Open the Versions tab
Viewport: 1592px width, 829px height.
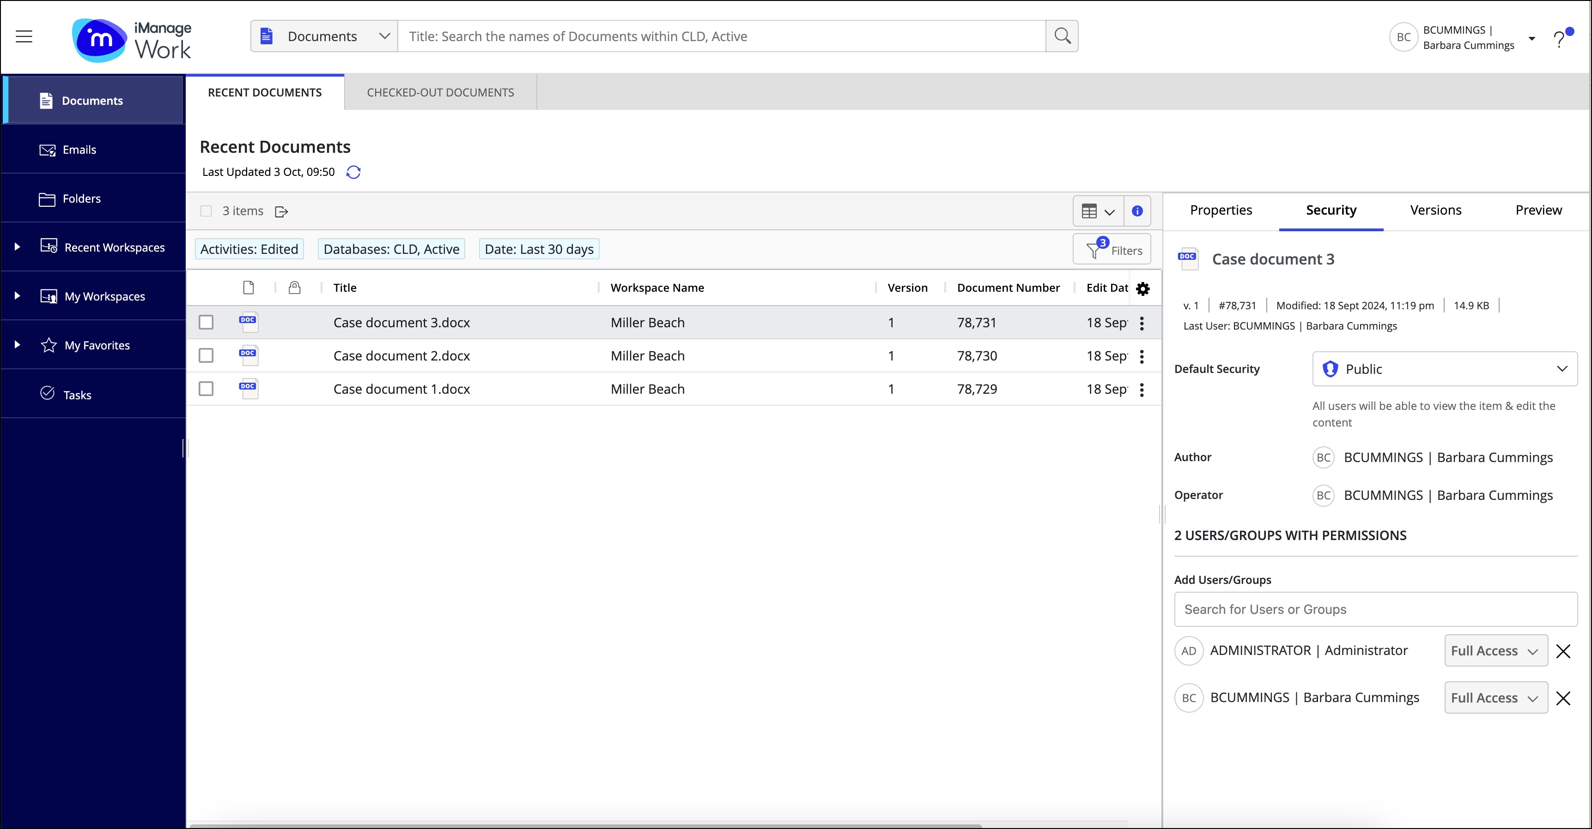coord(1435,210)
